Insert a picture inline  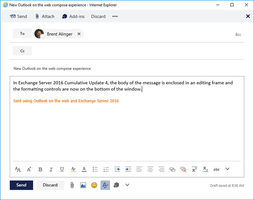click(83, 185)
